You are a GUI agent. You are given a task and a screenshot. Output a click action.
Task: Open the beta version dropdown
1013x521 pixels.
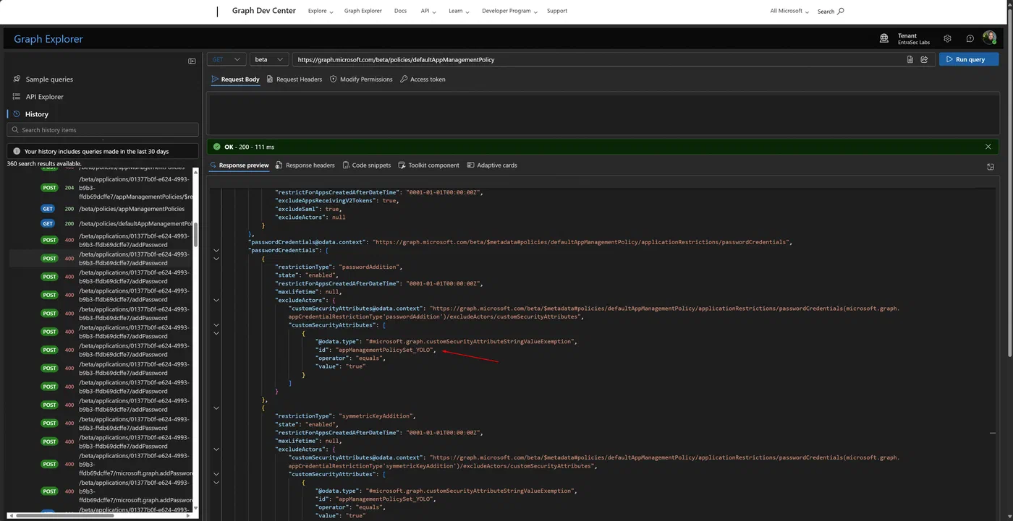pos(269,59)
